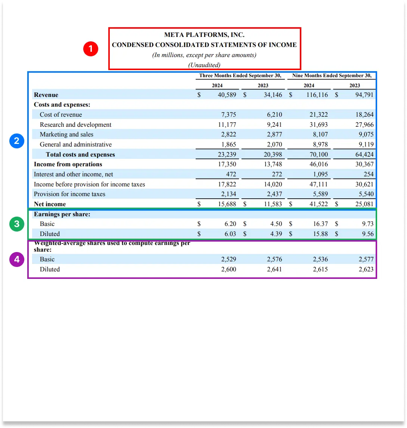Screen dimensions: 407x428
Task: Select the purple number 4 badge
Action: pyautogui.click(x=17, y=259)
